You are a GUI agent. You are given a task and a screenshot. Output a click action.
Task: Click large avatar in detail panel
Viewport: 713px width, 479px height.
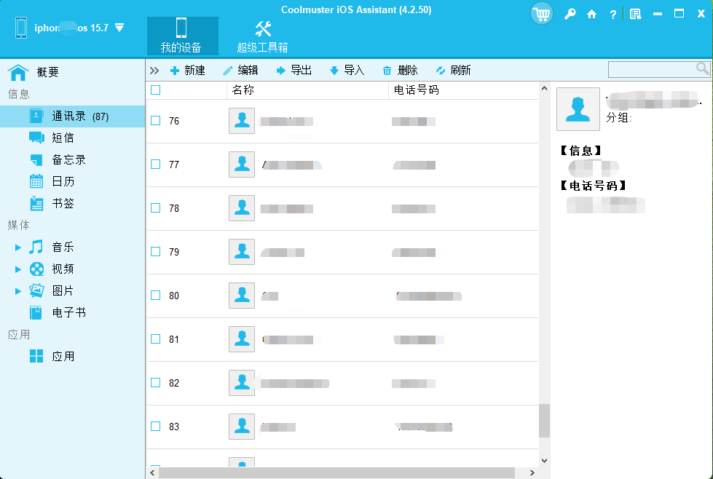[578, 109]
